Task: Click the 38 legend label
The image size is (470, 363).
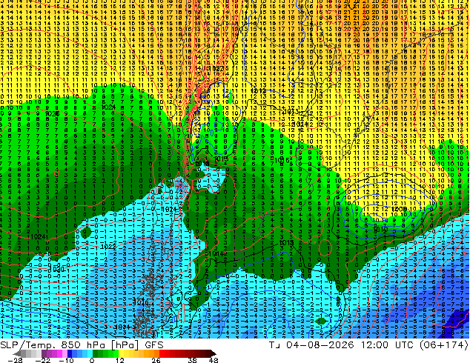Action: pos(193,360)
